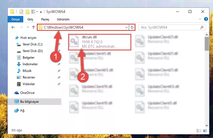Click the pin icon next to Müzik
Image resolution: width=213 pixels, height=138 pixels.
[59, 71]
